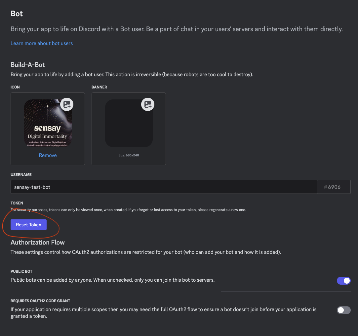358x336 pixels.
Task: Click the Size: 680x240 banner caption
Action: point(129,155)
